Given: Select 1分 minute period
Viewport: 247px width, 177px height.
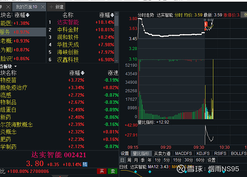Looking at the screenshot, I should pyautogui.click(x=158, y=160).
